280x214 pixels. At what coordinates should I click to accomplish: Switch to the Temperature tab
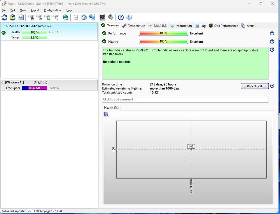click(134, 26)
